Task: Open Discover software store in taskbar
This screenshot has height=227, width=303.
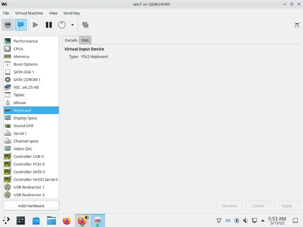Action: [x=36, y=220]
